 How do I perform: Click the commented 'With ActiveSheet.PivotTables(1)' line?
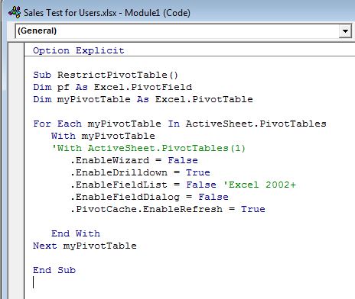(148, 148)
